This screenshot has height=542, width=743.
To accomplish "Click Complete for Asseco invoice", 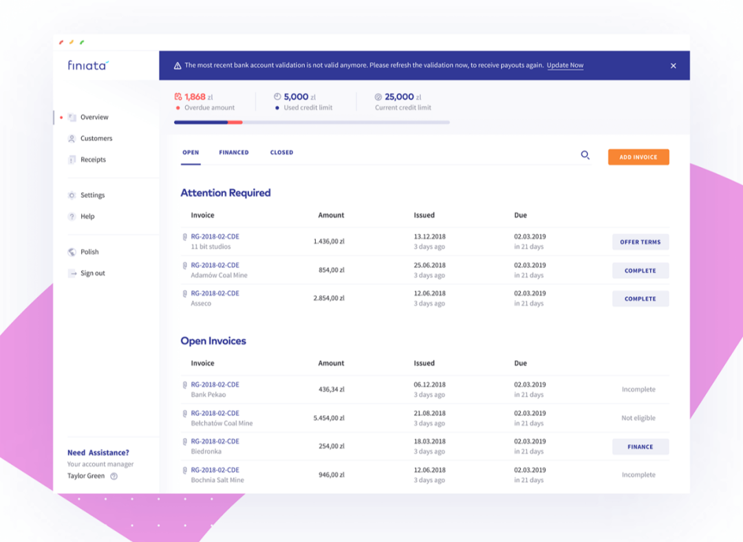I will 640,299.
